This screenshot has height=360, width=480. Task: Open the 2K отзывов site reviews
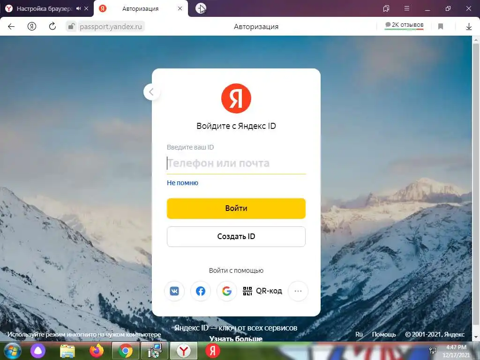[x=404, y=25]
